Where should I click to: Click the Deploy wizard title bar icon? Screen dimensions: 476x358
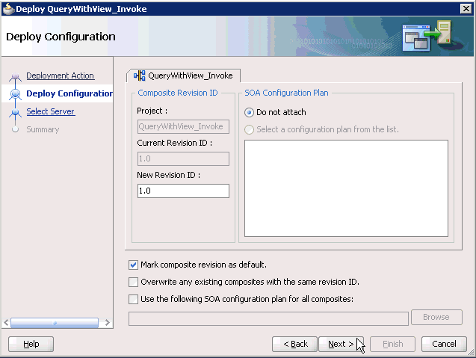tap(8, 9)
